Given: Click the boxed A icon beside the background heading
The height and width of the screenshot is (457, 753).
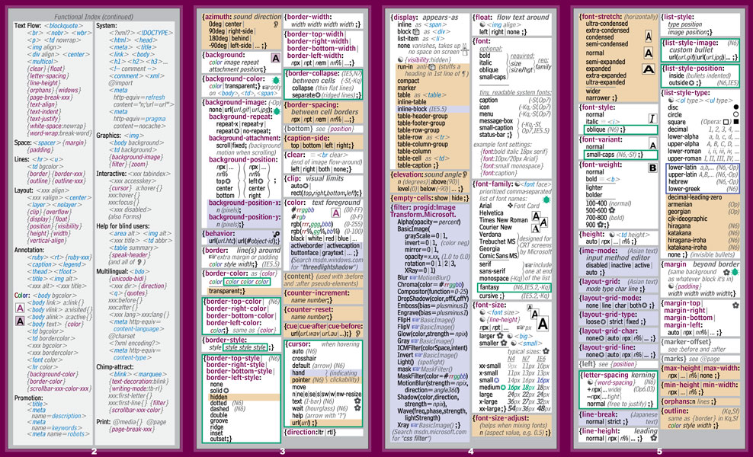Looking at the screenshot, I should [x=275, y=58].
